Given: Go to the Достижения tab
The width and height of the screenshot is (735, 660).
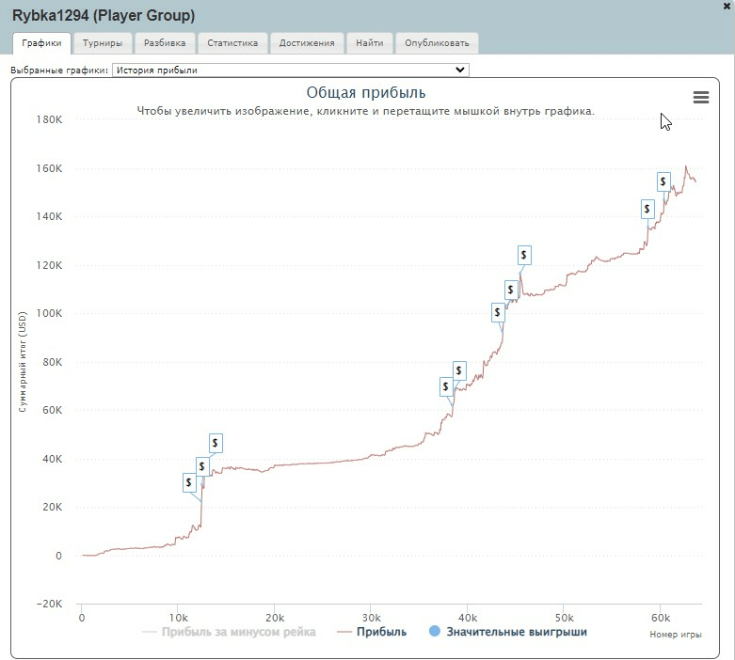Looking at the screenshot, I should tap(307, 43).
